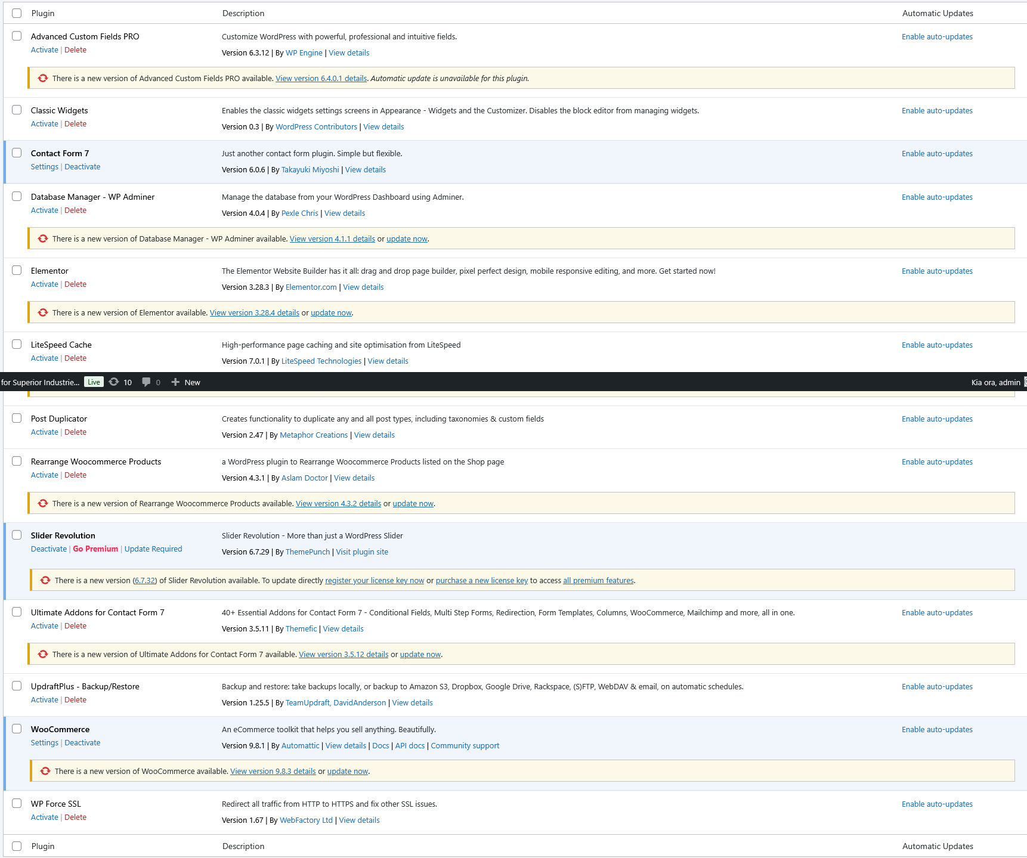Click Go Premium for Slider Revolution
Viewport: 1027px width, 858px height.
coord(95,549)
